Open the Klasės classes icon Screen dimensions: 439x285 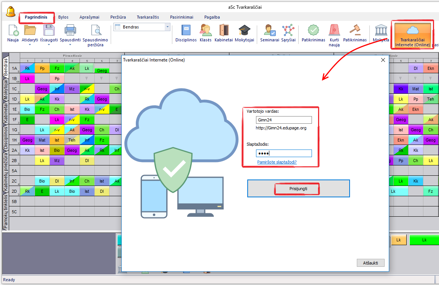point(205,31)
